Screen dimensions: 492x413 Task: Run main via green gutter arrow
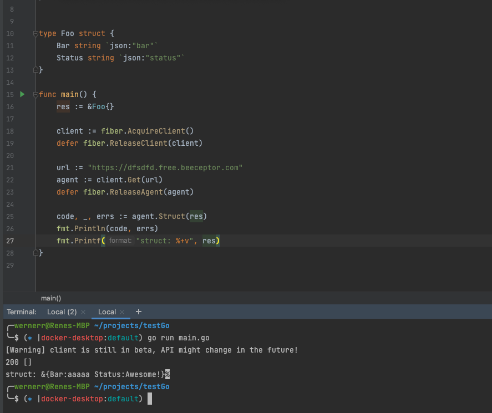pos(22,94)
